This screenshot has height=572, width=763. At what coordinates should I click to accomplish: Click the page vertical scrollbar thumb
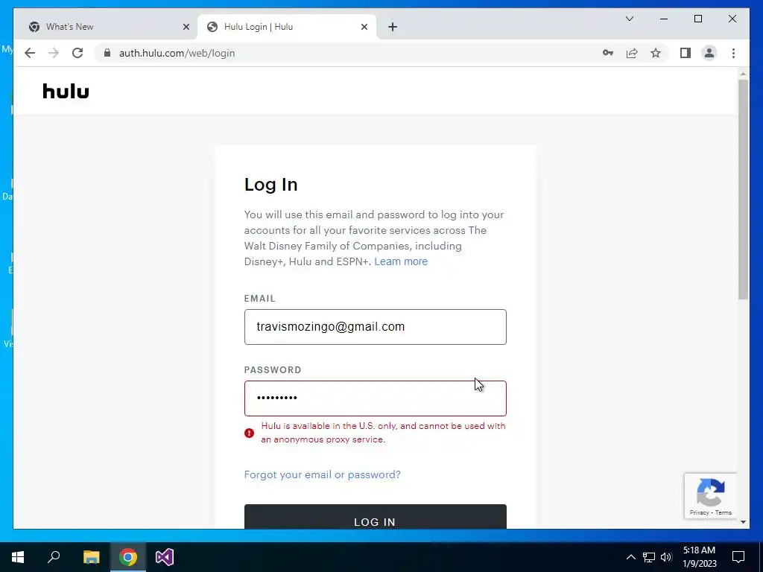pos(743,190)
